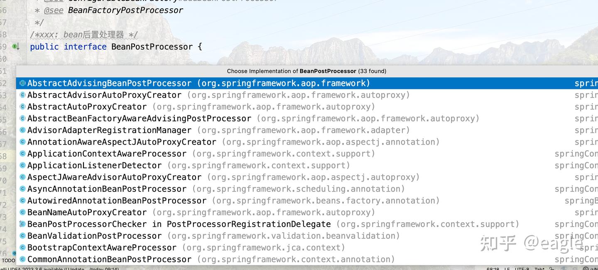Open AbstractAutoProxyCreator implementation

307,107
